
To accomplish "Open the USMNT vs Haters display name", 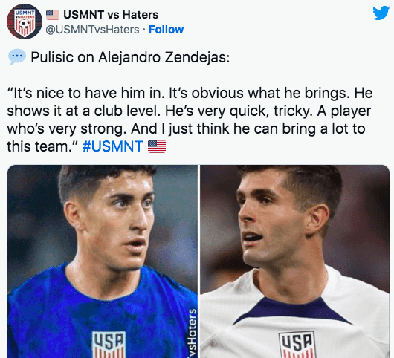I will [111, 15].
